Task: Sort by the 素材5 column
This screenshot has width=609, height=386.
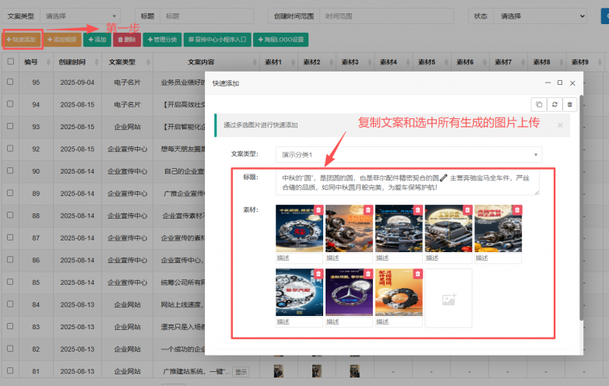Action: 432,62
